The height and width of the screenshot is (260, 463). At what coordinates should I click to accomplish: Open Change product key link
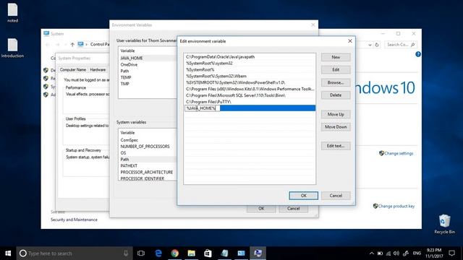pyautogui.click(x=396, y=207)
